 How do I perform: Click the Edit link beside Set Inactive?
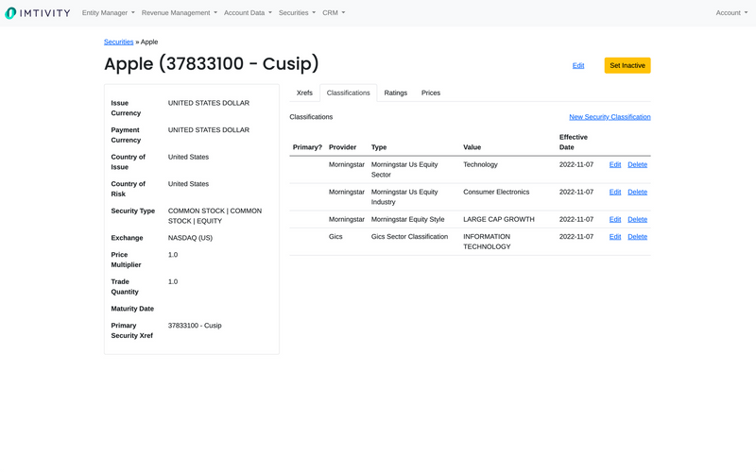pos(578,65)
